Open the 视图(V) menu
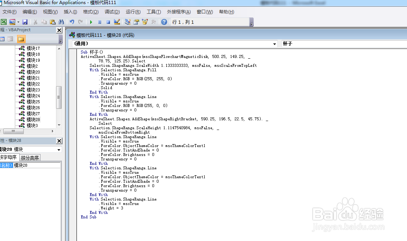The width and height of the screenshot is (407, 241). point(50,12)
